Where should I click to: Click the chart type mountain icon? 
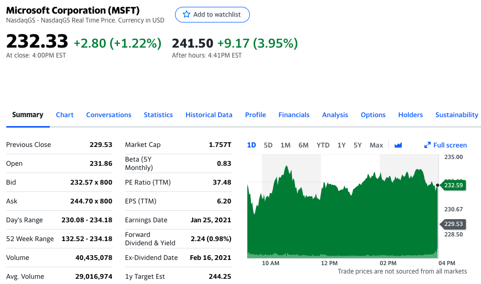pos(398,145)
